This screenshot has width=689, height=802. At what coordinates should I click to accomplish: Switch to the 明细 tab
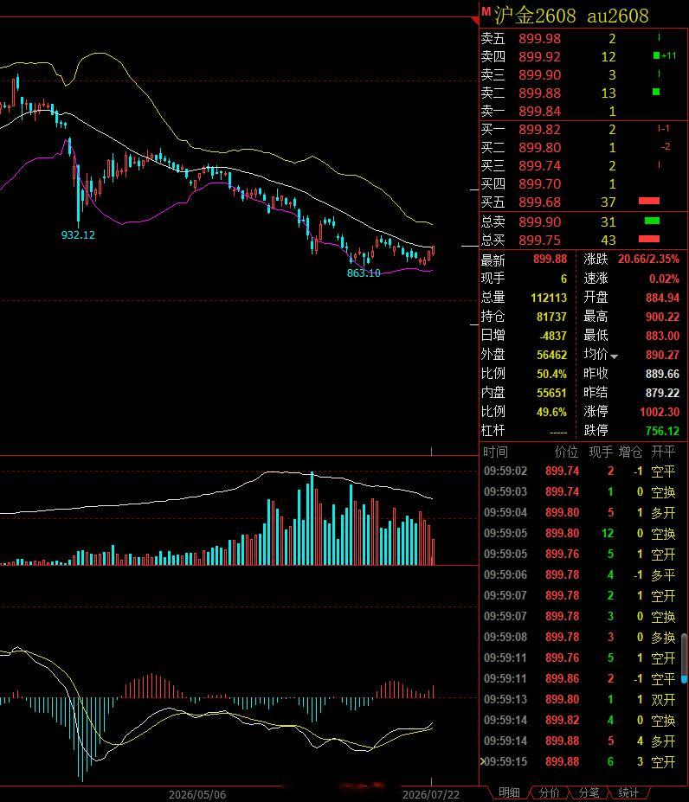pos(509,792)
